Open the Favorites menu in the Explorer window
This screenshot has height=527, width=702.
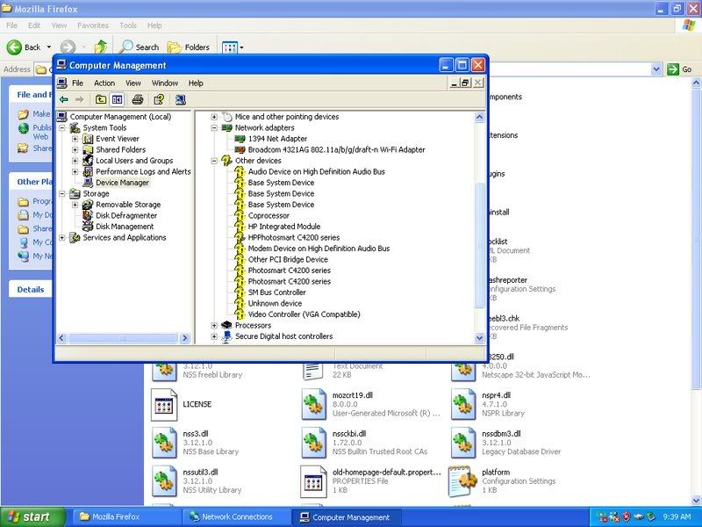click(x=93, y=25)
